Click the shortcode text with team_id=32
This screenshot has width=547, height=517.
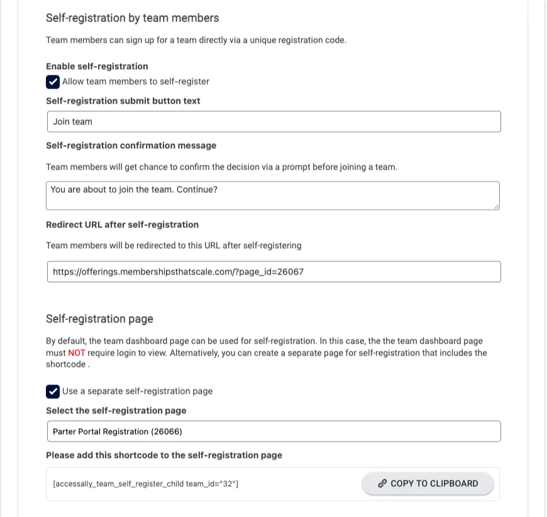point(146,484)
